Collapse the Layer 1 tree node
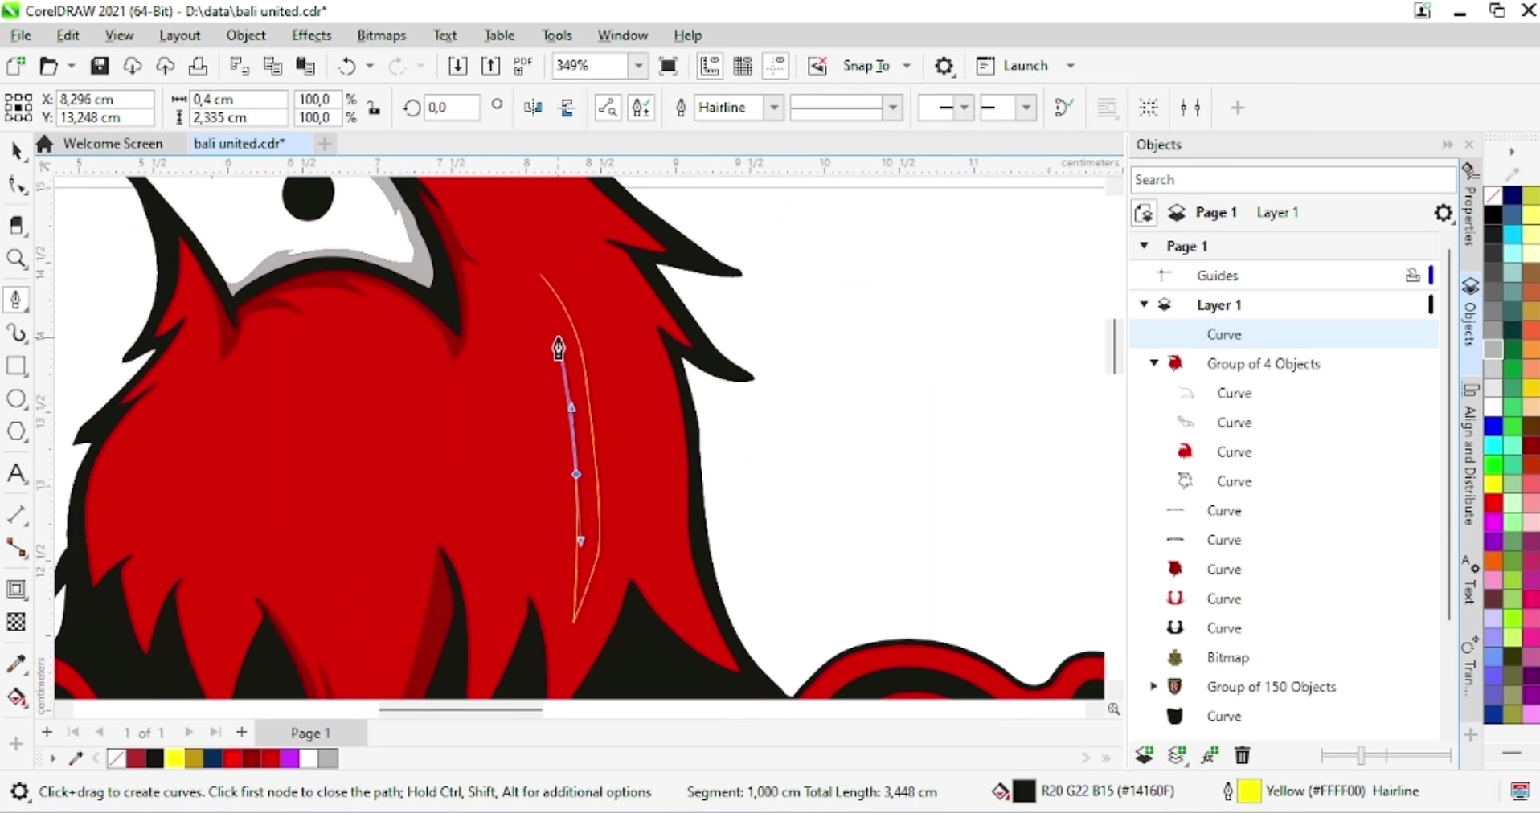The width and height of the screenshot is (1540, 813). tap(1145, 304)
